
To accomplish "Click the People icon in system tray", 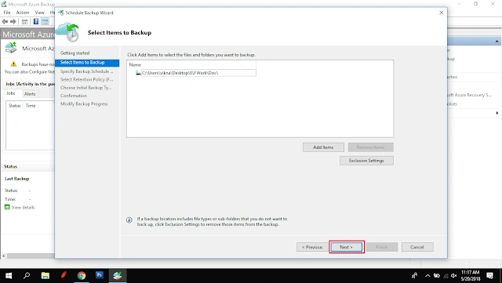I will [415, 276].
